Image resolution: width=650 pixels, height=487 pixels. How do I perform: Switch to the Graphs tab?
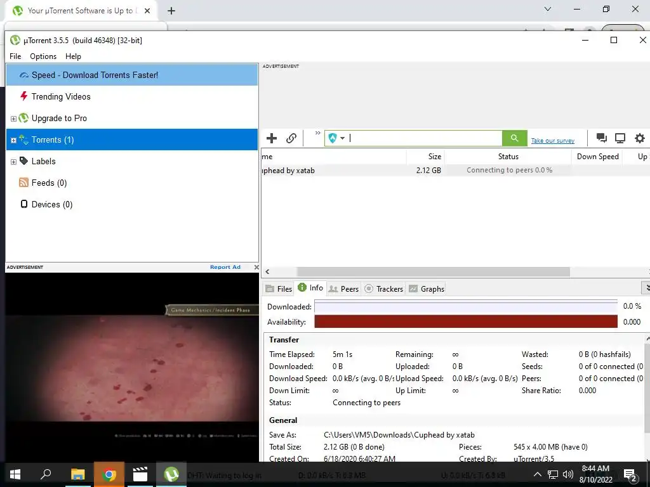(427, 289)
